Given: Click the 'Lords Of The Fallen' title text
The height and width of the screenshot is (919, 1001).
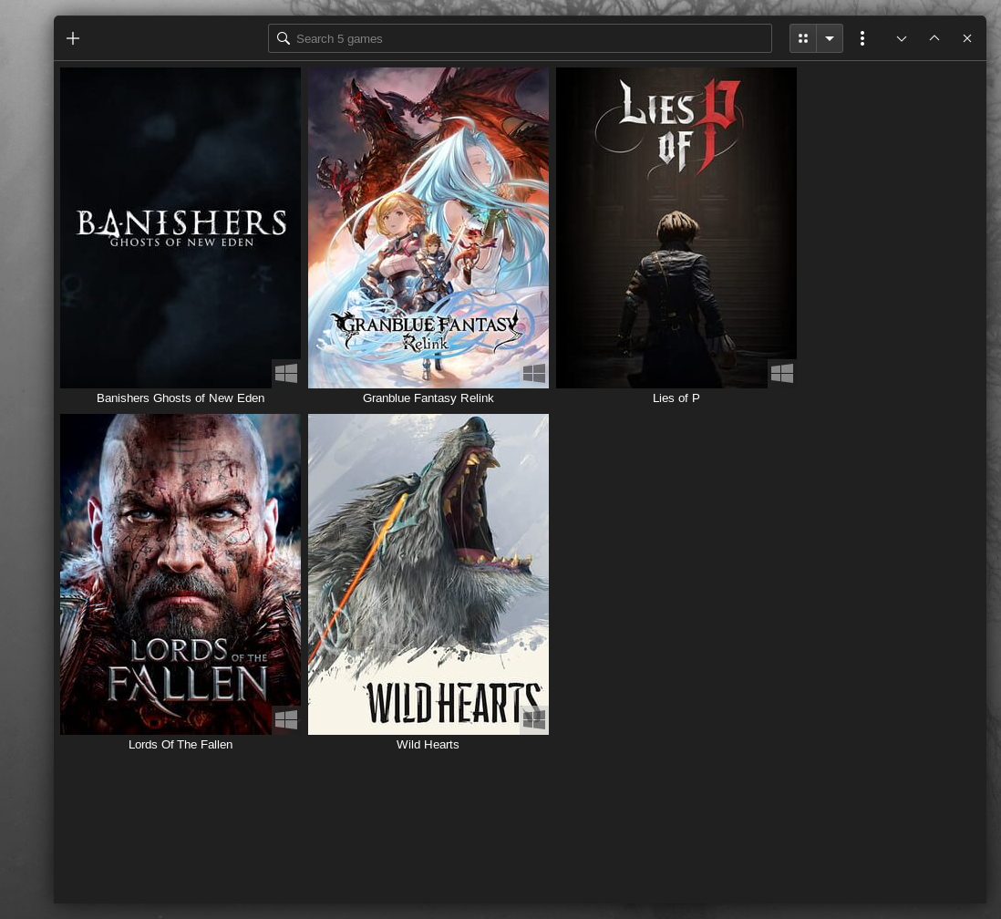Looking at the screenshot, I should coord(181,744).
